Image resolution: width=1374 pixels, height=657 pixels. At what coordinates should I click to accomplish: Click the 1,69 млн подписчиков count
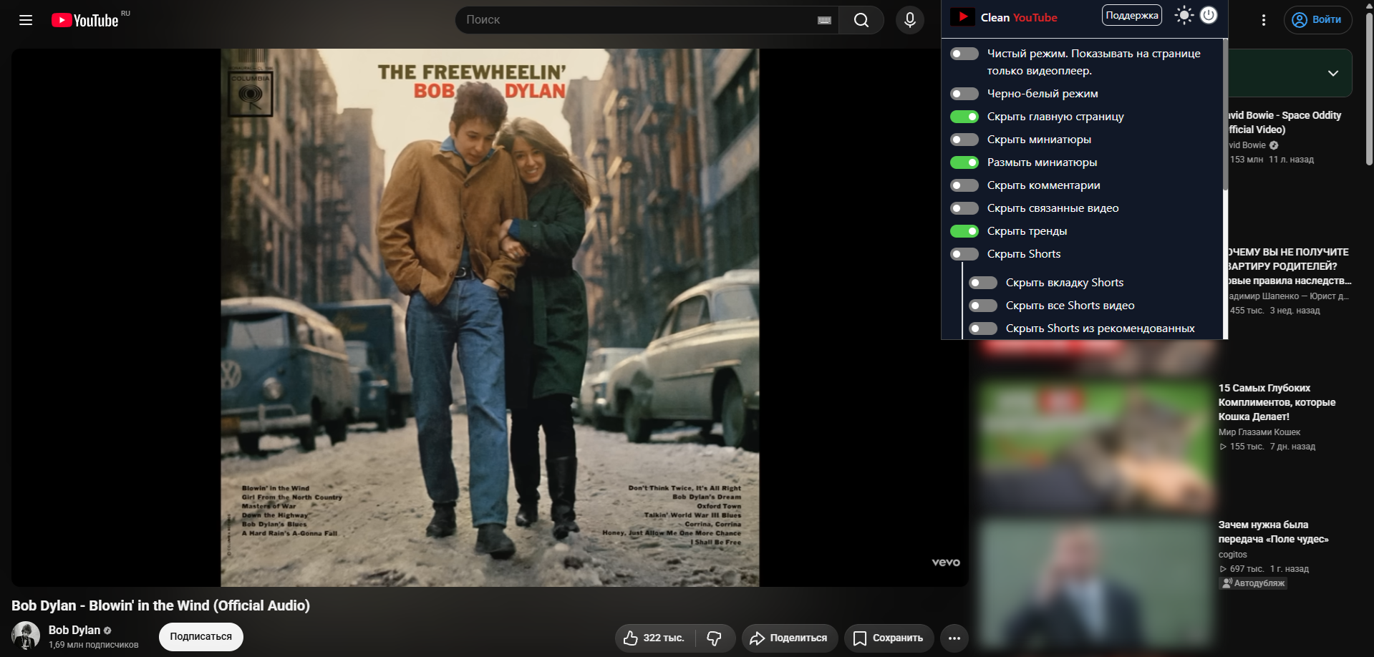coord(94,645)
